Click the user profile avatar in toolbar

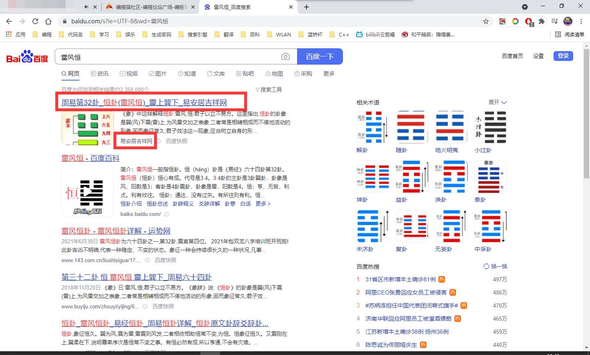click(x=568, y=21)
